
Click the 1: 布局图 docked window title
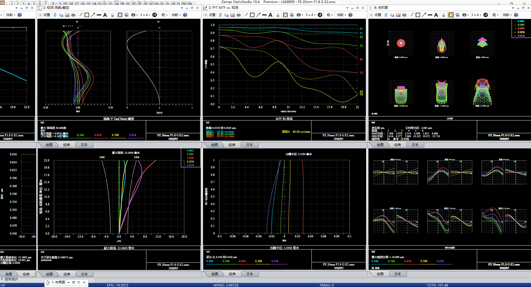click(x=58, y=282)
